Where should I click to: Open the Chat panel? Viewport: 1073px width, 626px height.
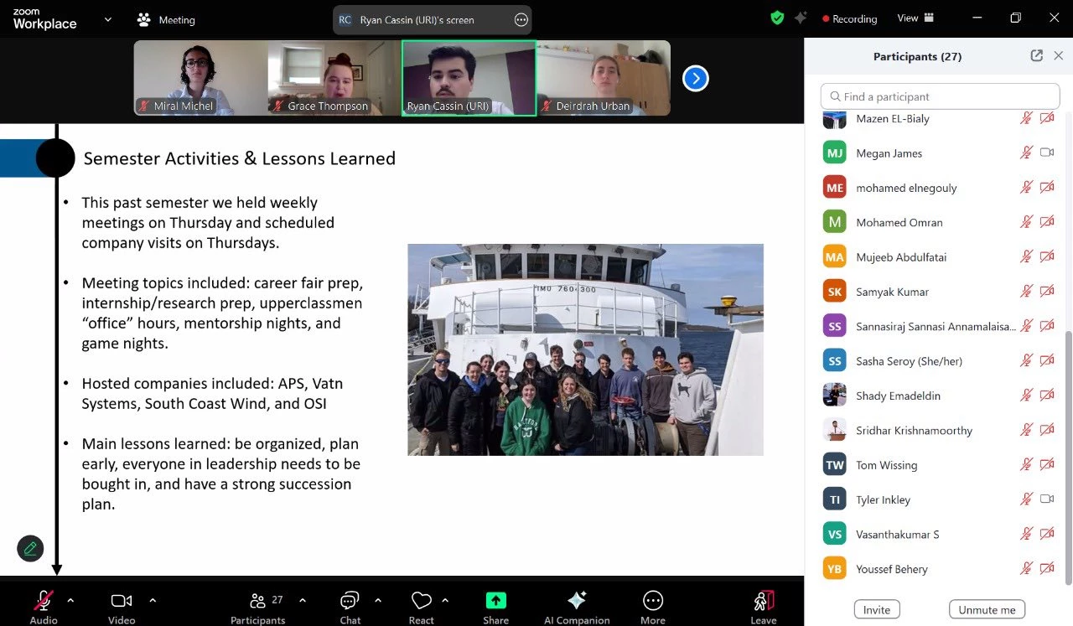pyautogui.click(x=350, y=600)
